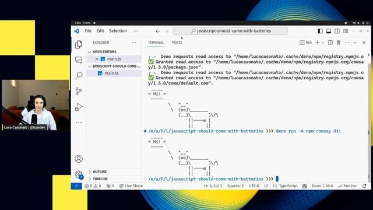
Task: Open the Explorer view in activity bar
Action: pyautogui.click(x=79, y=44)
